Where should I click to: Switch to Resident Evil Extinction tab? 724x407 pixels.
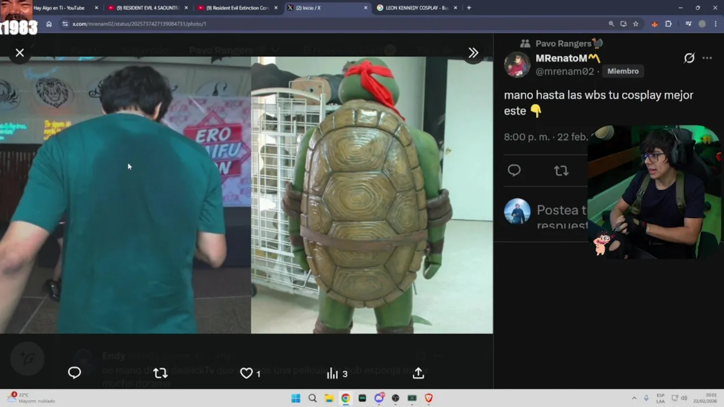tap(238, 8)
